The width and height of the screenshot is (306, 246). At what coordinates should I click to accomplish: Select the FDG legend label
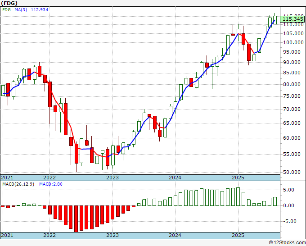[7, 9]
